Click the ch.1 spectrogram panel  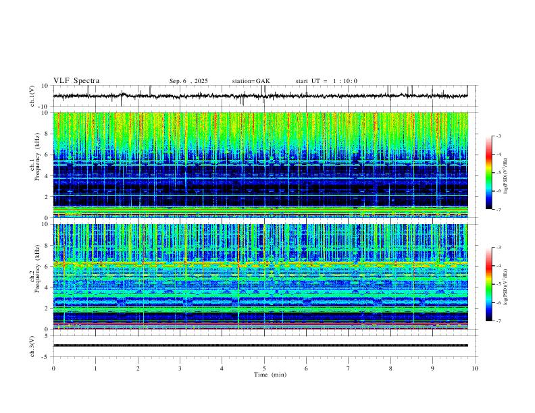click(260, 165)
